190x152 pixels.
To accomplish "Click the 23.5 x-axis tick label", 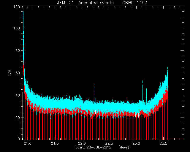I will coord(164,143).
